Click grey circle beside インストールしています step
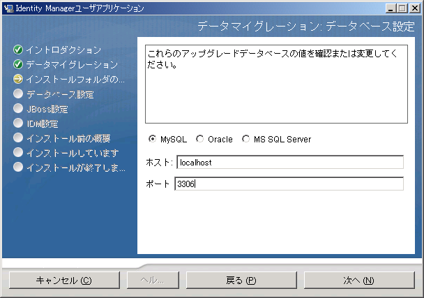The image size is (424, 298). point(18,152)
